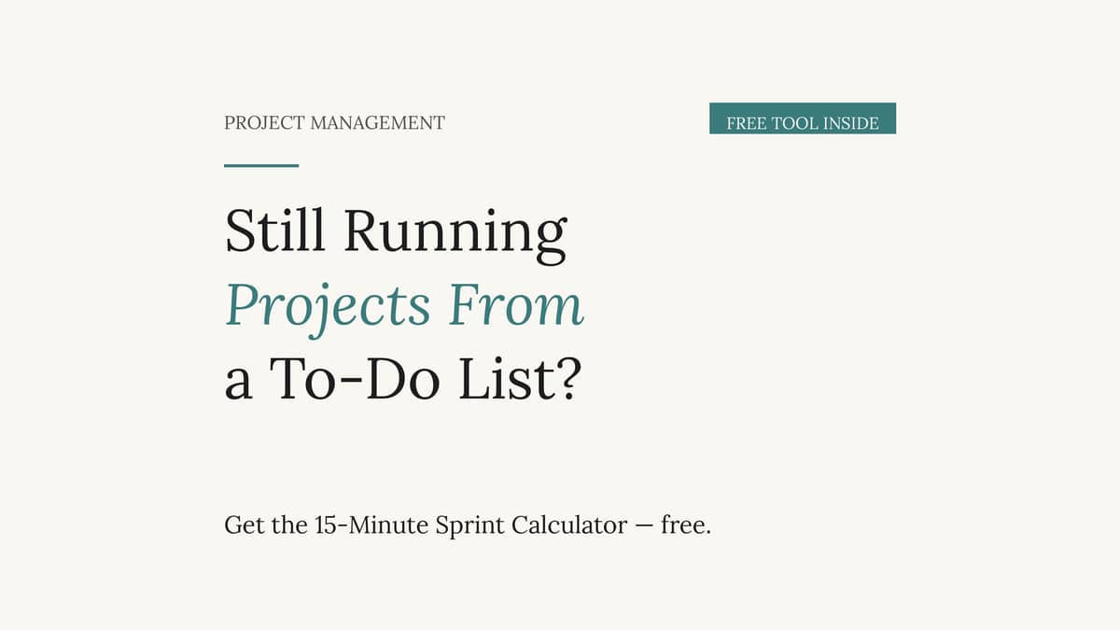
Task: Click the lowercase "a" before To-Do
Action: click(x=238, y=385)
